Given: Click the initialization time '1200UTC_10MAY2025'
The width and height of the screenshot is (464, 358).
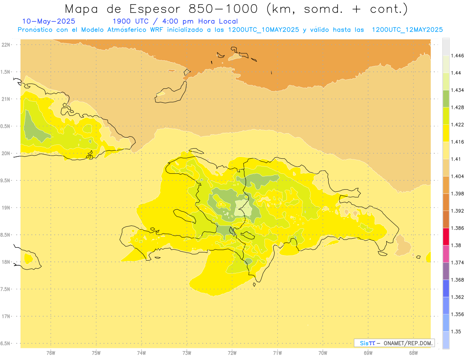Looking at the screenshot, I should 263,30.
